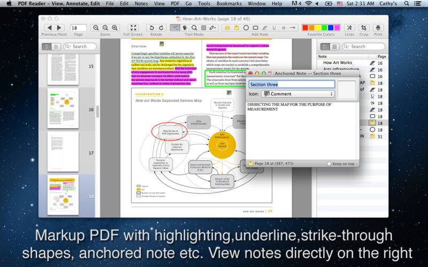Sort notes by Page column header
Viewport: 428px width, 267px height.
click(382, 57)
